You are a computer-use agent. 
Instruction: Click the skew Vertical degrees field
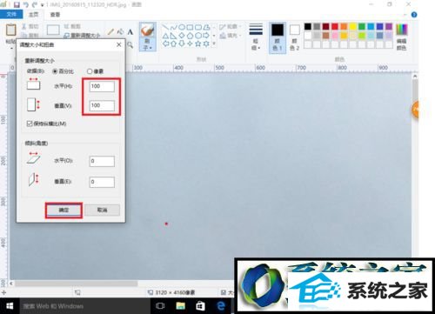point(102,182)
